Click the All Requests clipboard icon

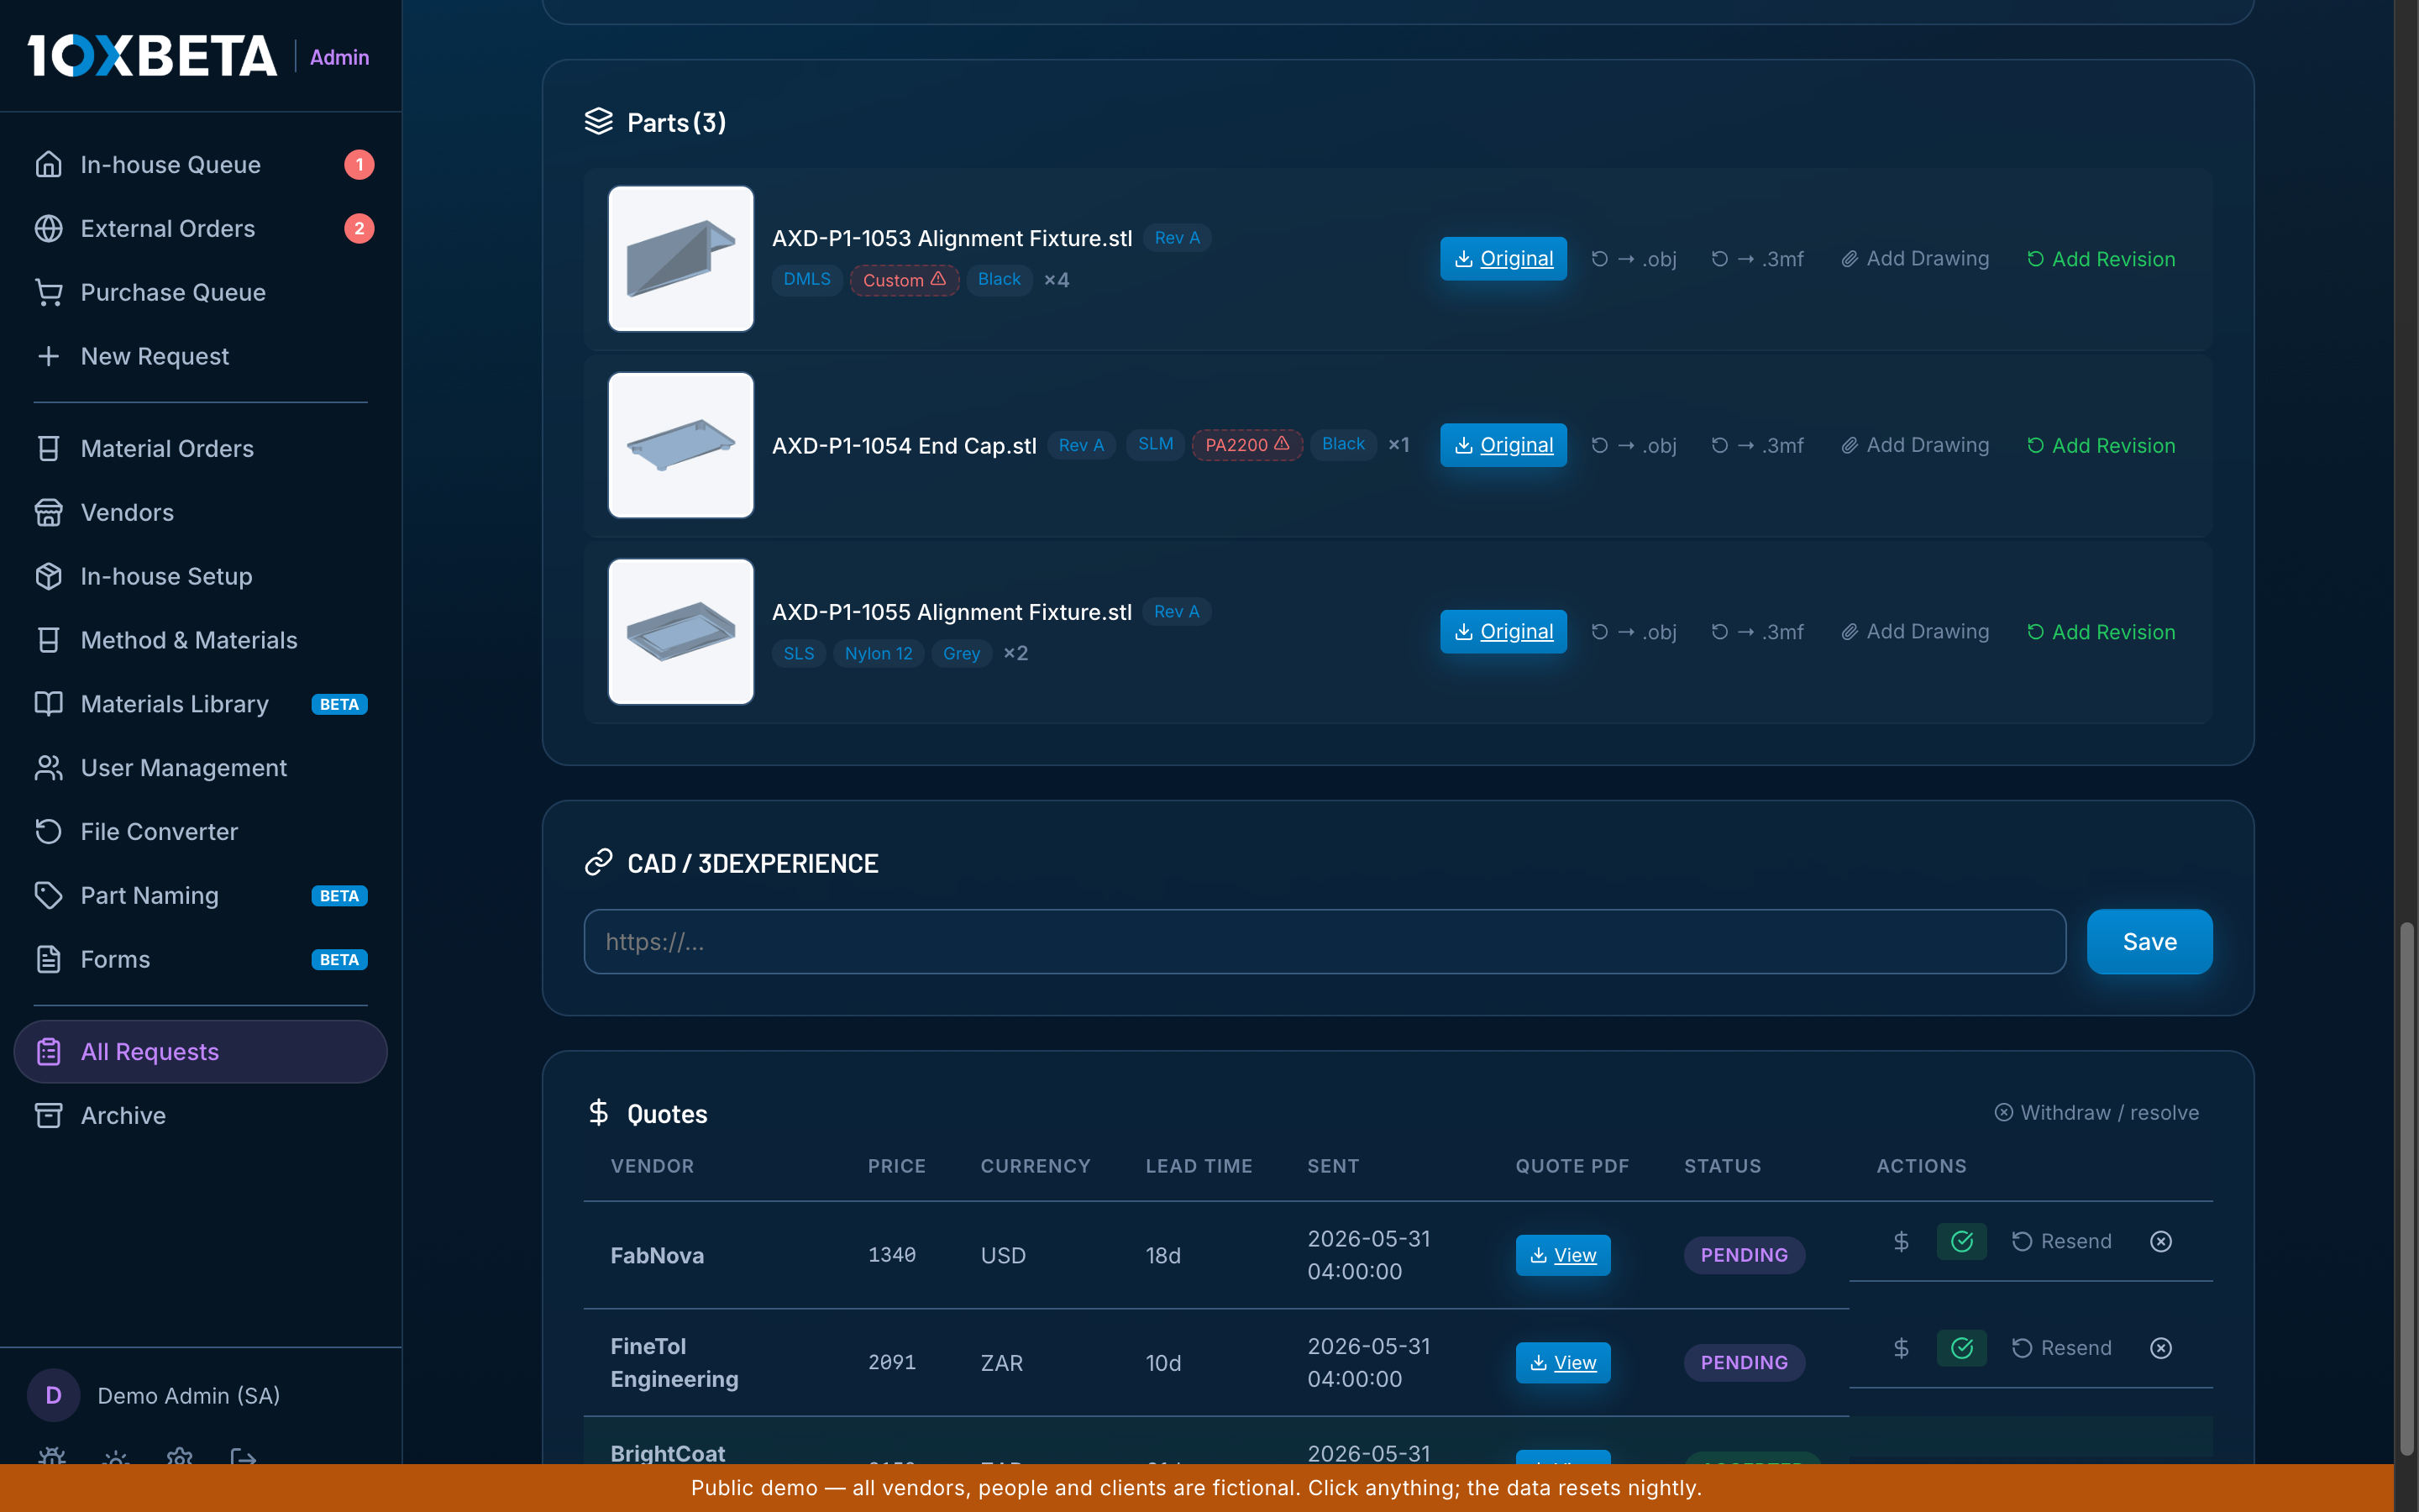click(x=48, y=1053)
